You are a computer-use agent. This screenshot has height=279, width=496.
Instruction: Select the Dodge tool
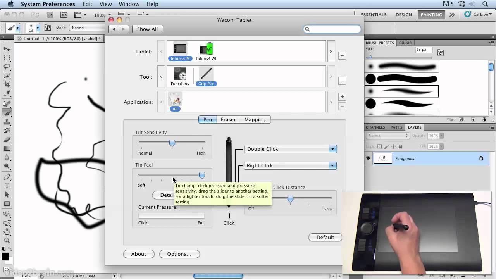pyautogui.click(x=7, y=167)
